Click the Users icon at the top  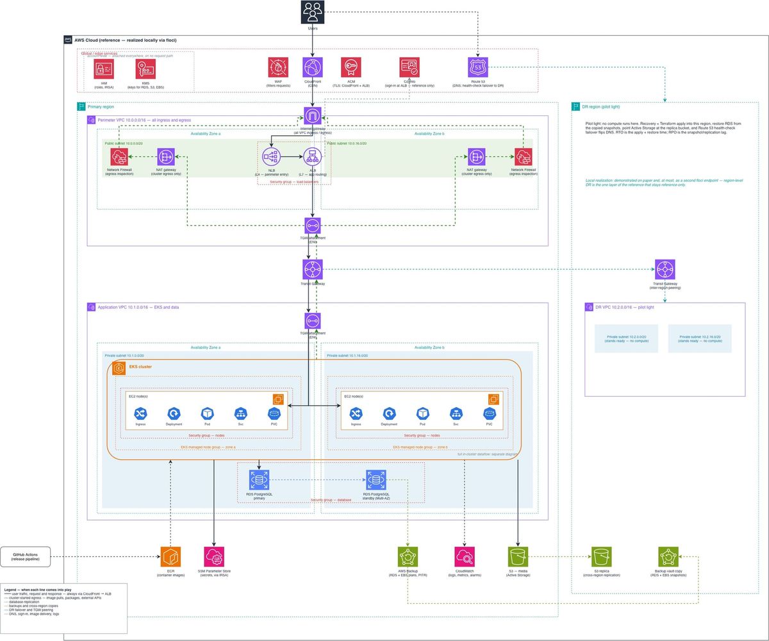[x=313, y=12]
